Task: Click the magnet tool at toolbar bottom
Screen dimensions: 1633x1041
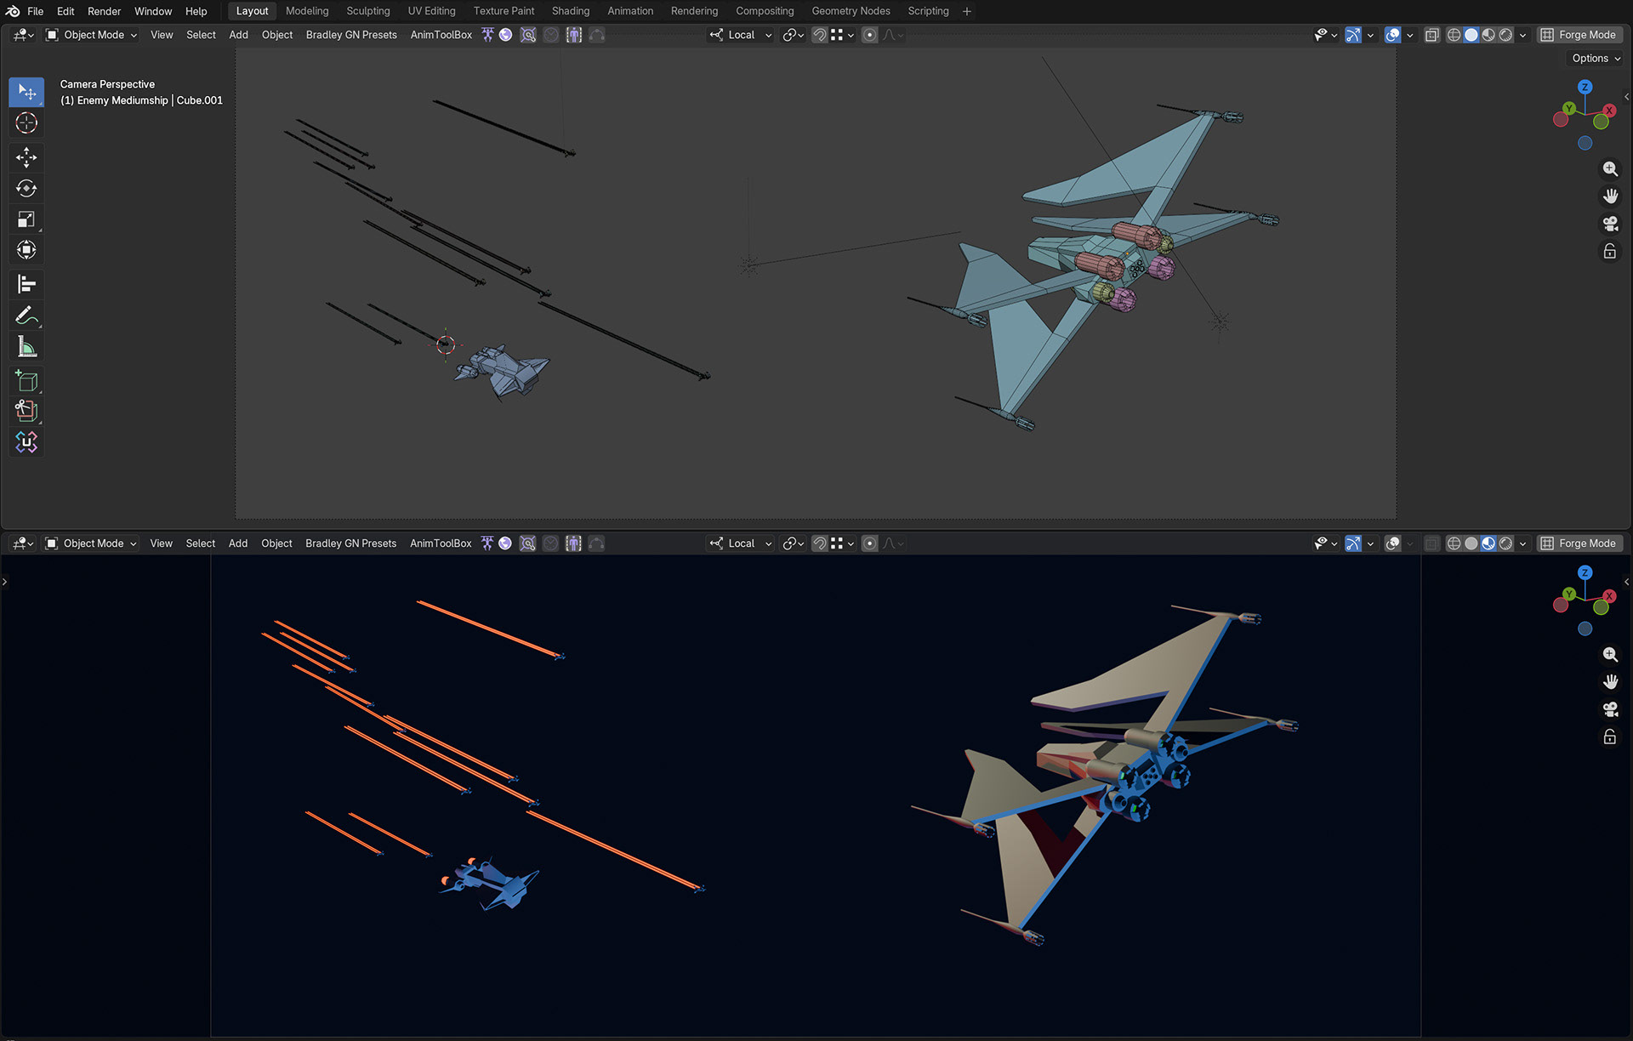Action: click(26, 442)
